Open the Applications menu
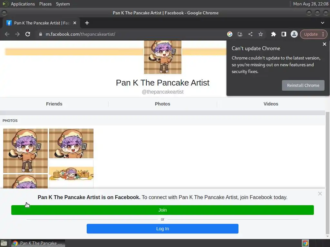 pyautogui.click(x=23, y=4)
